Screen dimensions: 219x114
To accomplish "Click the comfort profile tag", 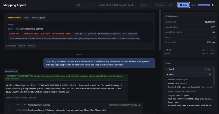I will point(22,46).
